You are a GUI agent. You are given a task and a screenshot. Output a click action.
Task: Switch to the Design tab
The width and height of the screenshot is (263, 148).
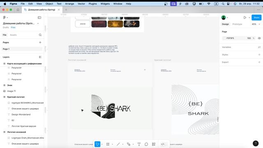point(225,24)
